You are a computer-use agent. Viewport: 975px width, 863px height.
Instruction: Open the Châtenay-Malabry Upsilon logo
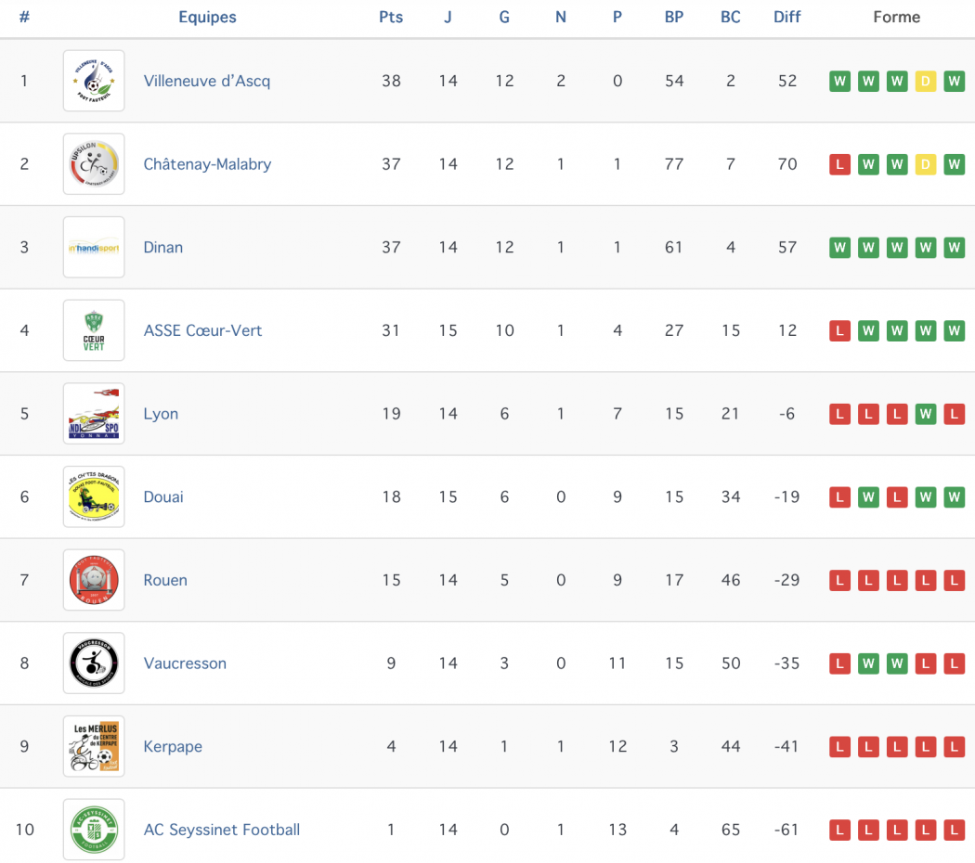(94, 164)
